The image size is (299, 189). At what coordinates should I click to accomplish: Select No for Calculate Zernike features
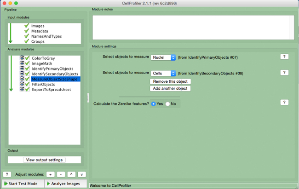pos(168,104)
